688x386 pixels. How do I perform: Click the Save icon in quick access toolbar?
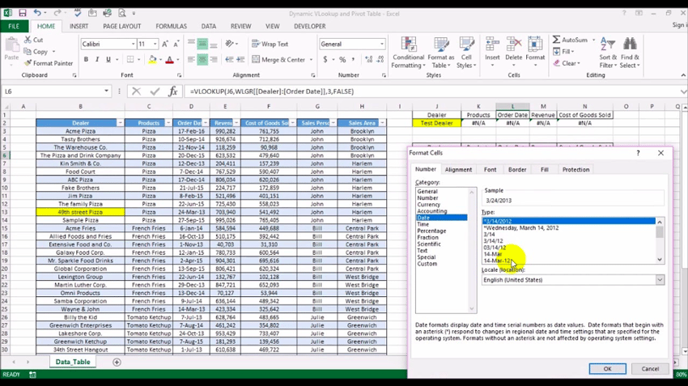pos(23,13)
